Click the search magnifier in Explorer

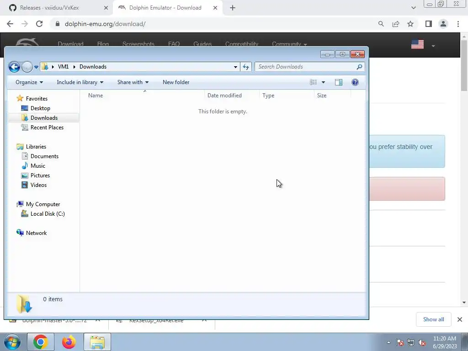tap(359, 67)
